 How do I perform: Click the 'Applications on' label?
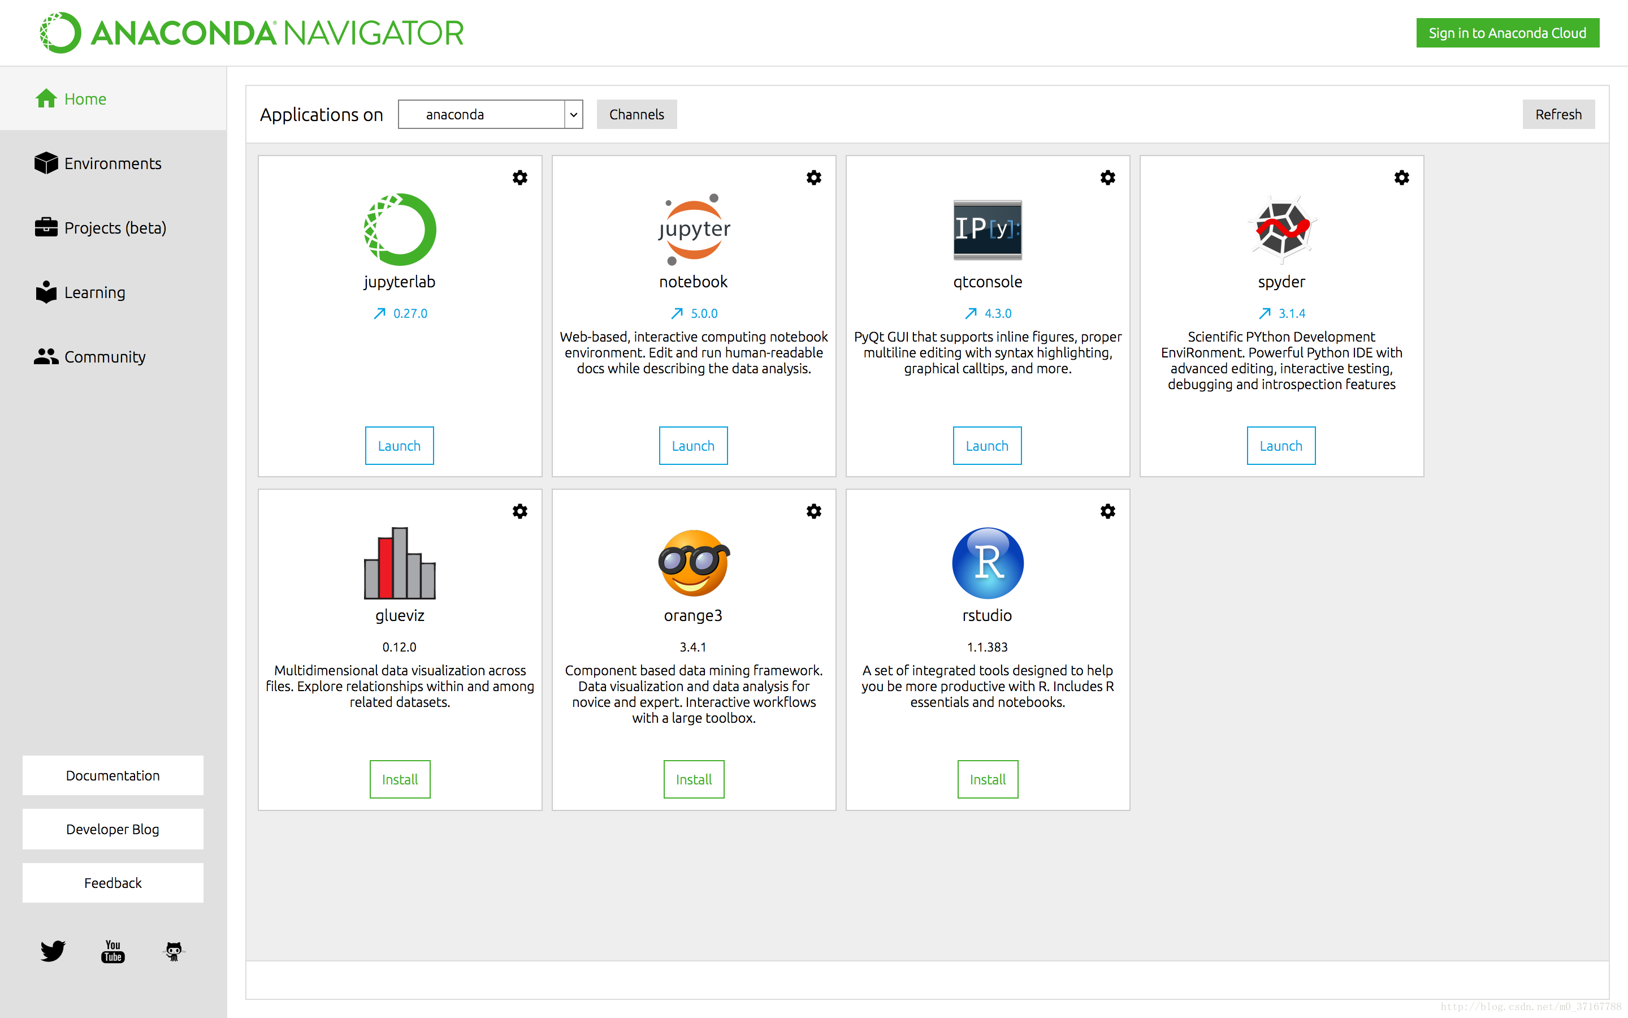point(322,114)
